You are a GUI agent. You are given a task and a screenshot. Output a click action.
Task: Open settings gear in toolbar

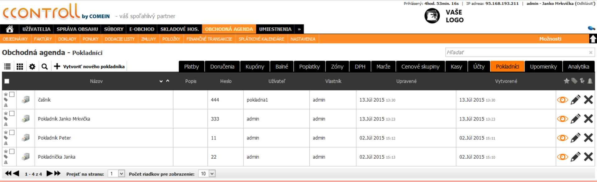coord(32,66)
